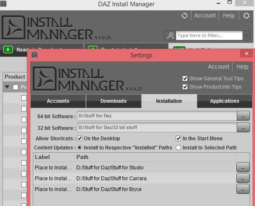Switch to the Downloads tab
This screenshot has width=255, height=206.
(113, 101)
